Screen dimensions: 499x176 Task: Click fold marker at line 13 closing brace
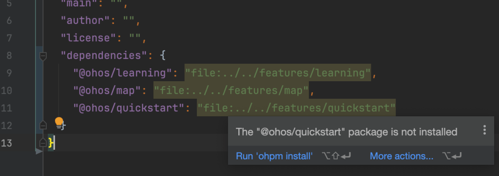point(43,143)
